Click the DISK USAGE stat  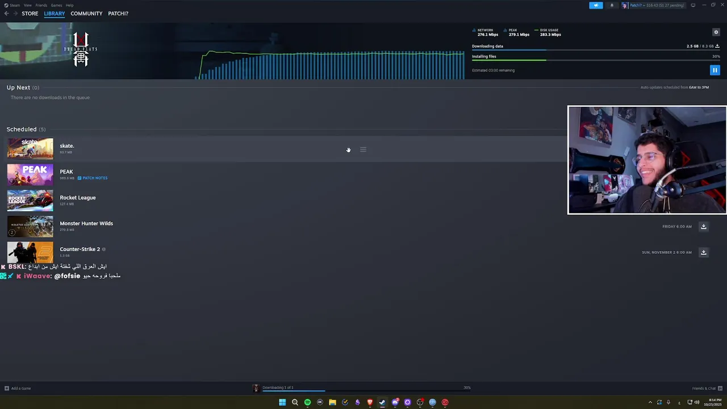[x=548, y=32]
